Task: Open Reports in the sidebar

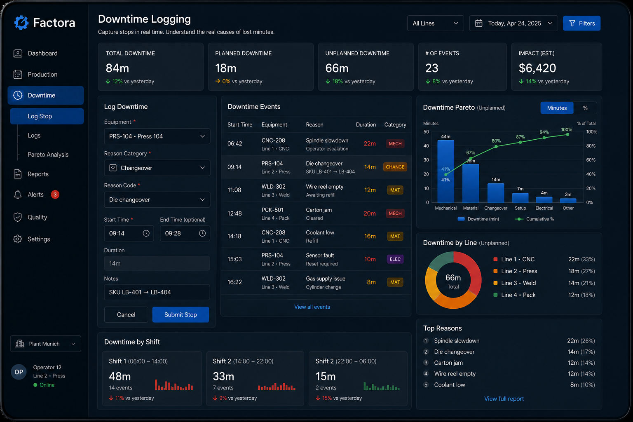Action: point(45,174)
